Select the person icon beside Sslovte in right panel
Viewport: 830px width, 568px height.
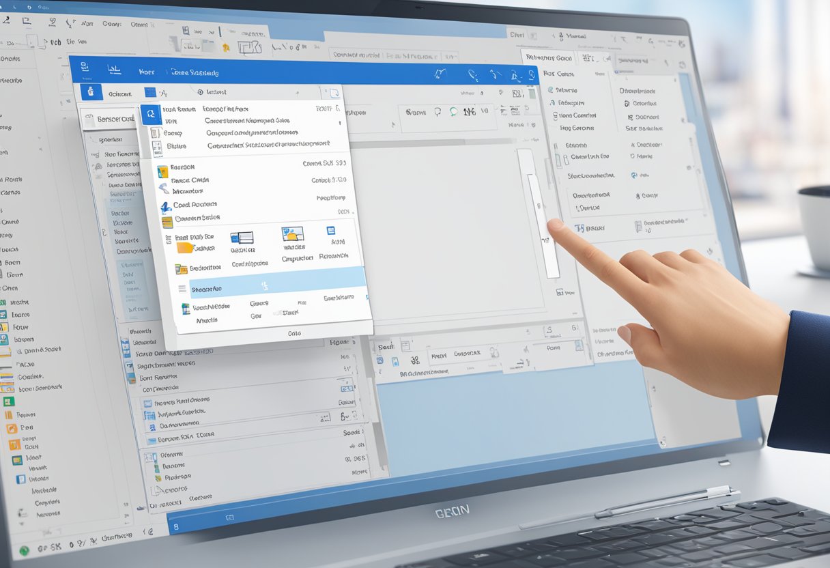click(550, 89)
